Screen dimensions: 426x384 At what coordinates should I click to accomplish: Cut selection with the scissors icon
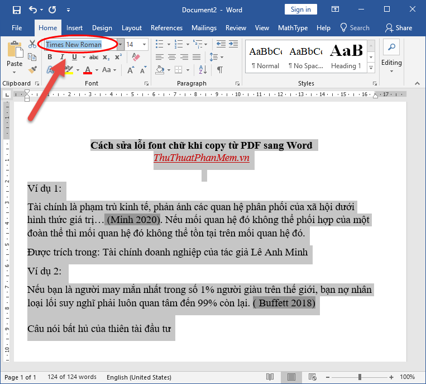[x=32, y=44]
